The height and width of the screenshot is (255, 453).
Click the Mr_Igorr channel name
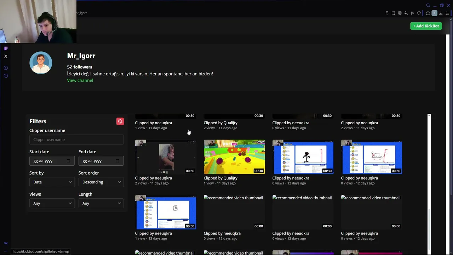[81, 56]
